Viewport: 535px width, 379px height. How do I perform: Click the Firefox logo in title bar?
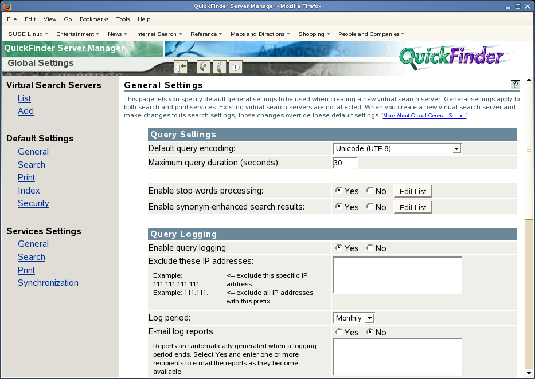pyautogui.click(x=7, y=6)
